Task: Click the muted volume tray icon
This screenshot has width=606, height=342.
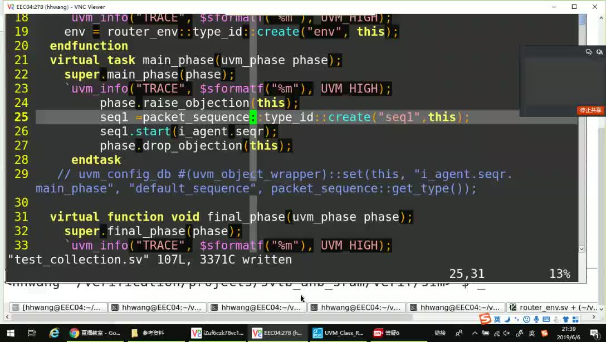Action: coord(507,333)
